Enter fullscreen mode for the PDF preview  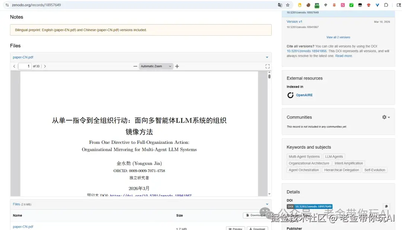[x=267, y=66]
